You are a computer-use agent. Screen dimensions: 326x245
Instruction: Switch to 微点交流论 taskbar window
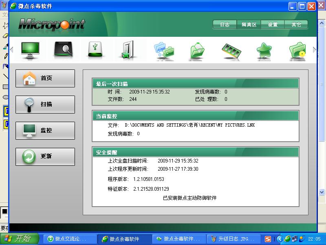pos(70,239)
